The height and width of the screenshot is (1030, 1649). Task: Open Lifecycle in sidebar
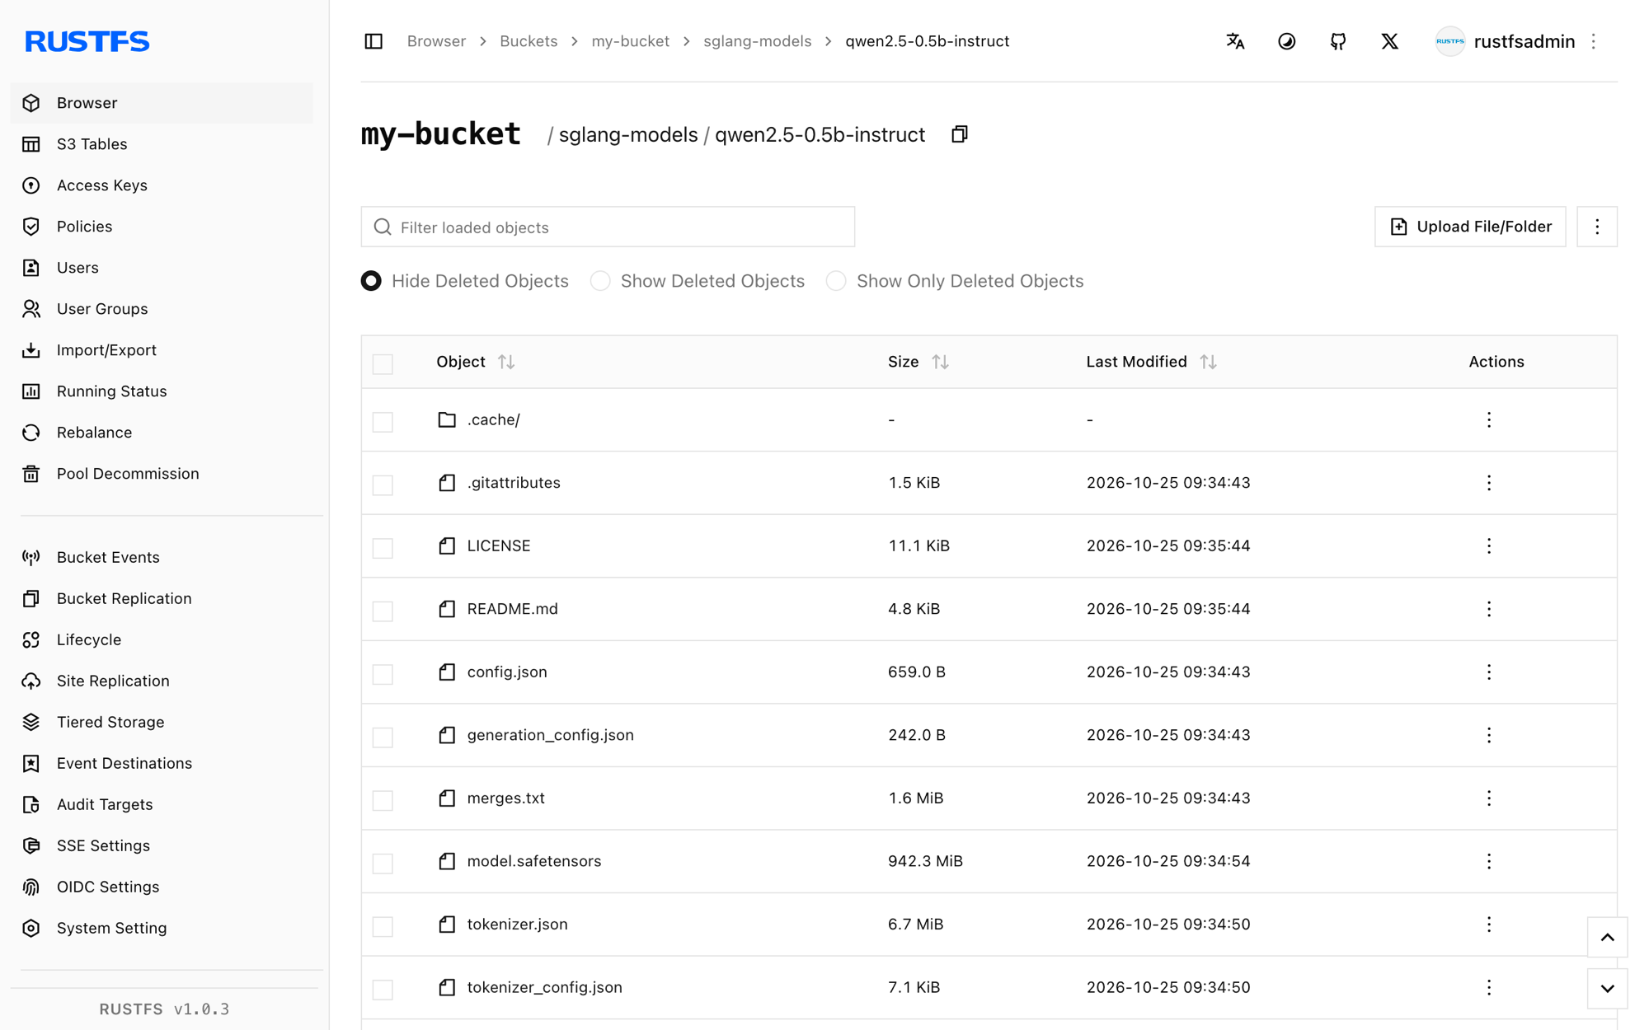point(162,639)
